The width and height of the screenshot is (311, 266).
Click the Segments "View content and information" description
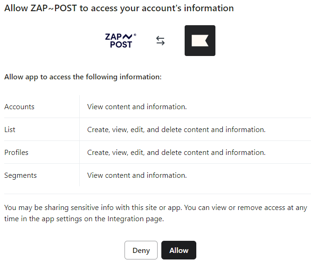pos(137,175)
